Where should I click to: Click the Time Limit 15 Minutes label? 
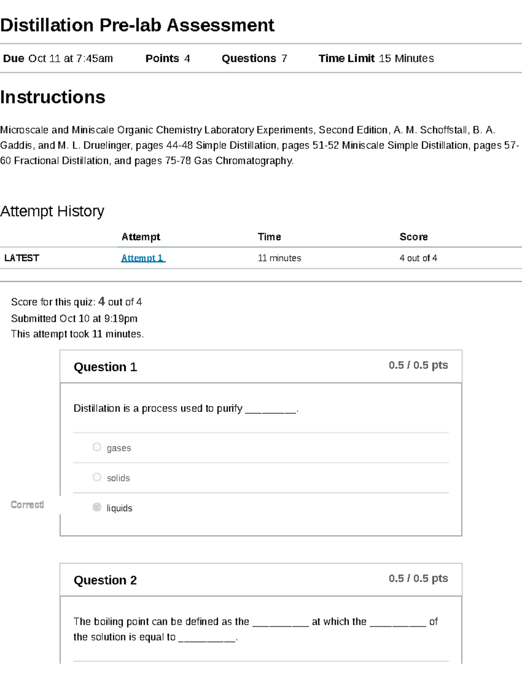(x=376, y=58)
